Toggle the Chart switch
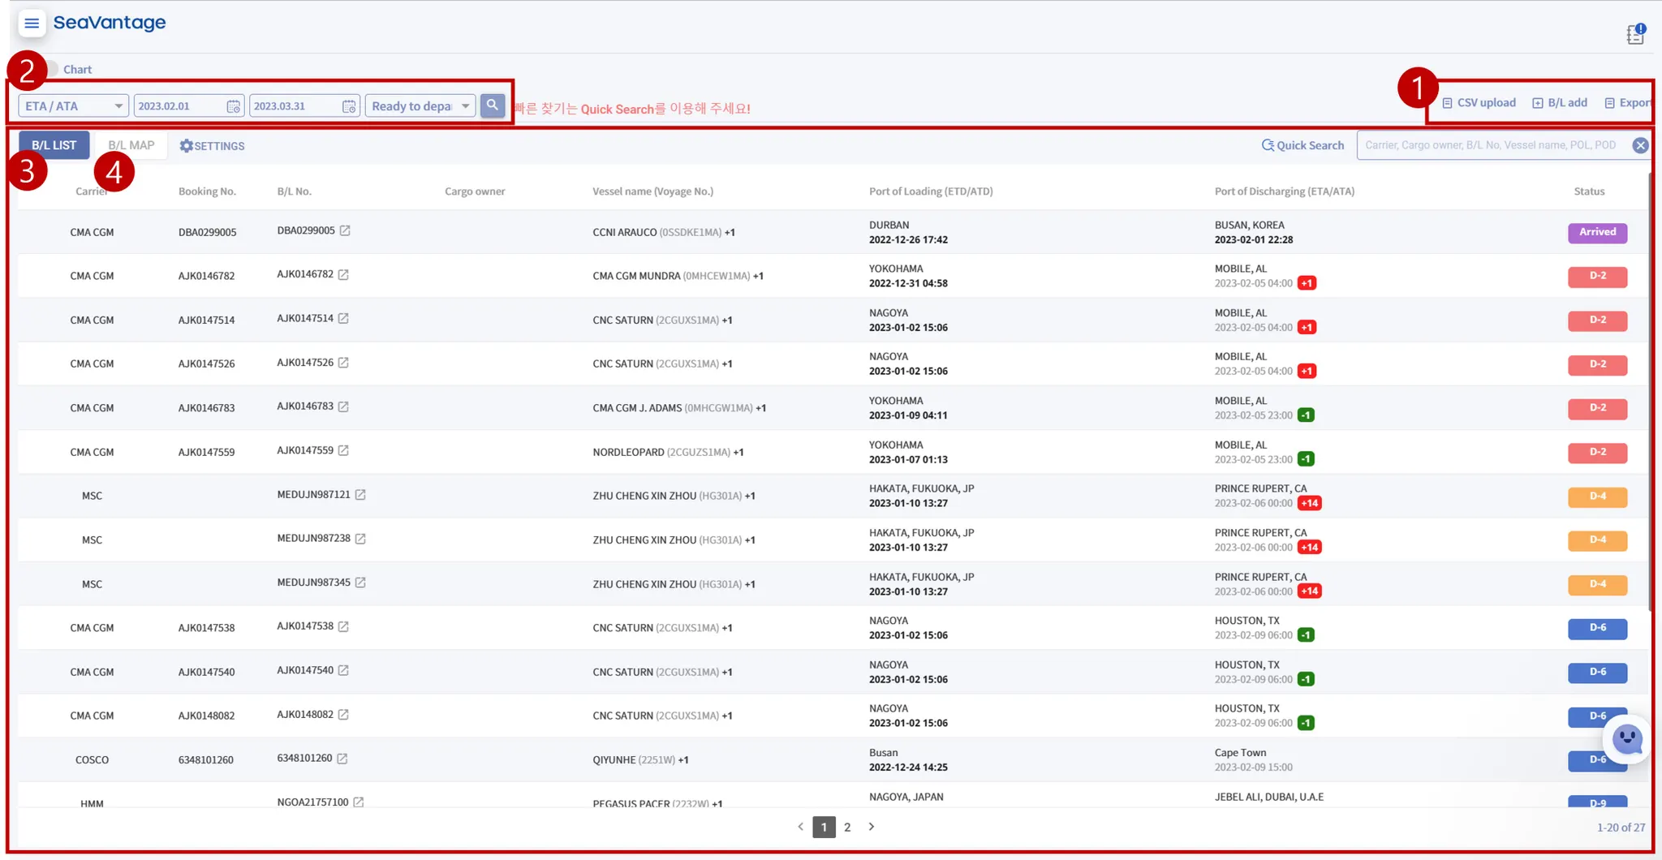The width and height of the screenshot is (1662, 860). [50, 69]
